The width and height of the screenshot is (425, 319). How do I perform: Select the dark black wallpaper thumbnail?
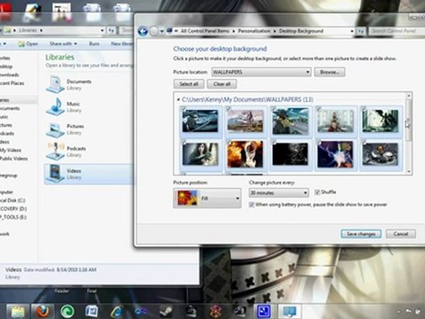coord(290,154)
